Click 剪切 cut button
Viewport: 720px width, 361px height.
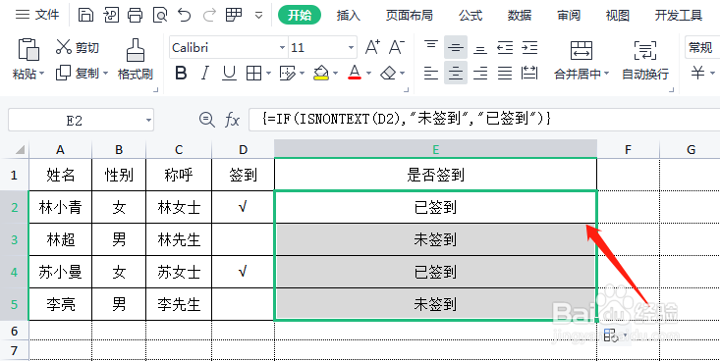tap(78, 47)
